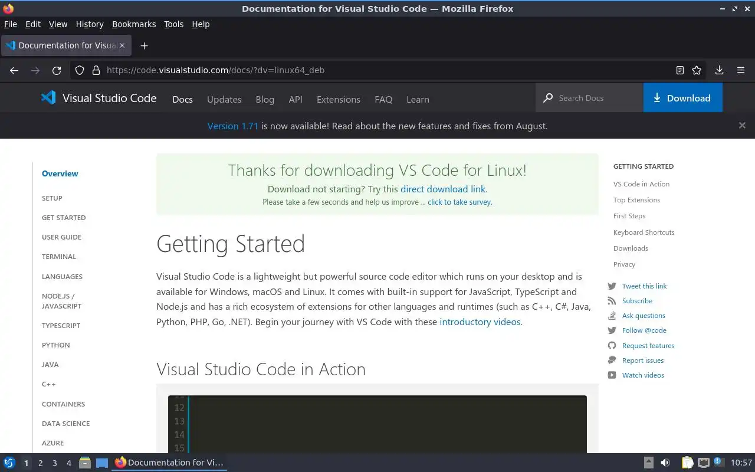Expand the DATA SCIENCE sidebar section
Image resolution: width=755 pixels, height=472 pixels.
tap(65, 424)
